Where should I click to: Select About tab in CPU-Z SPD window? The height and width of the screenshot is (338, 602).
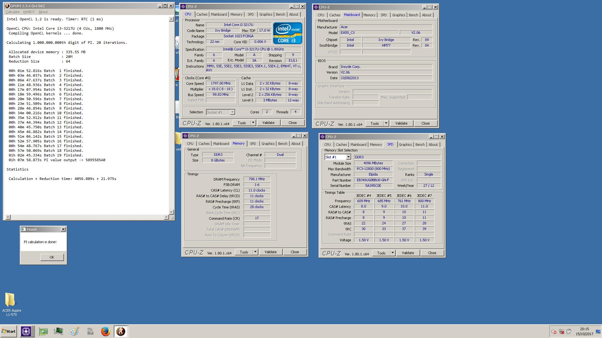[x=433, y=145]
